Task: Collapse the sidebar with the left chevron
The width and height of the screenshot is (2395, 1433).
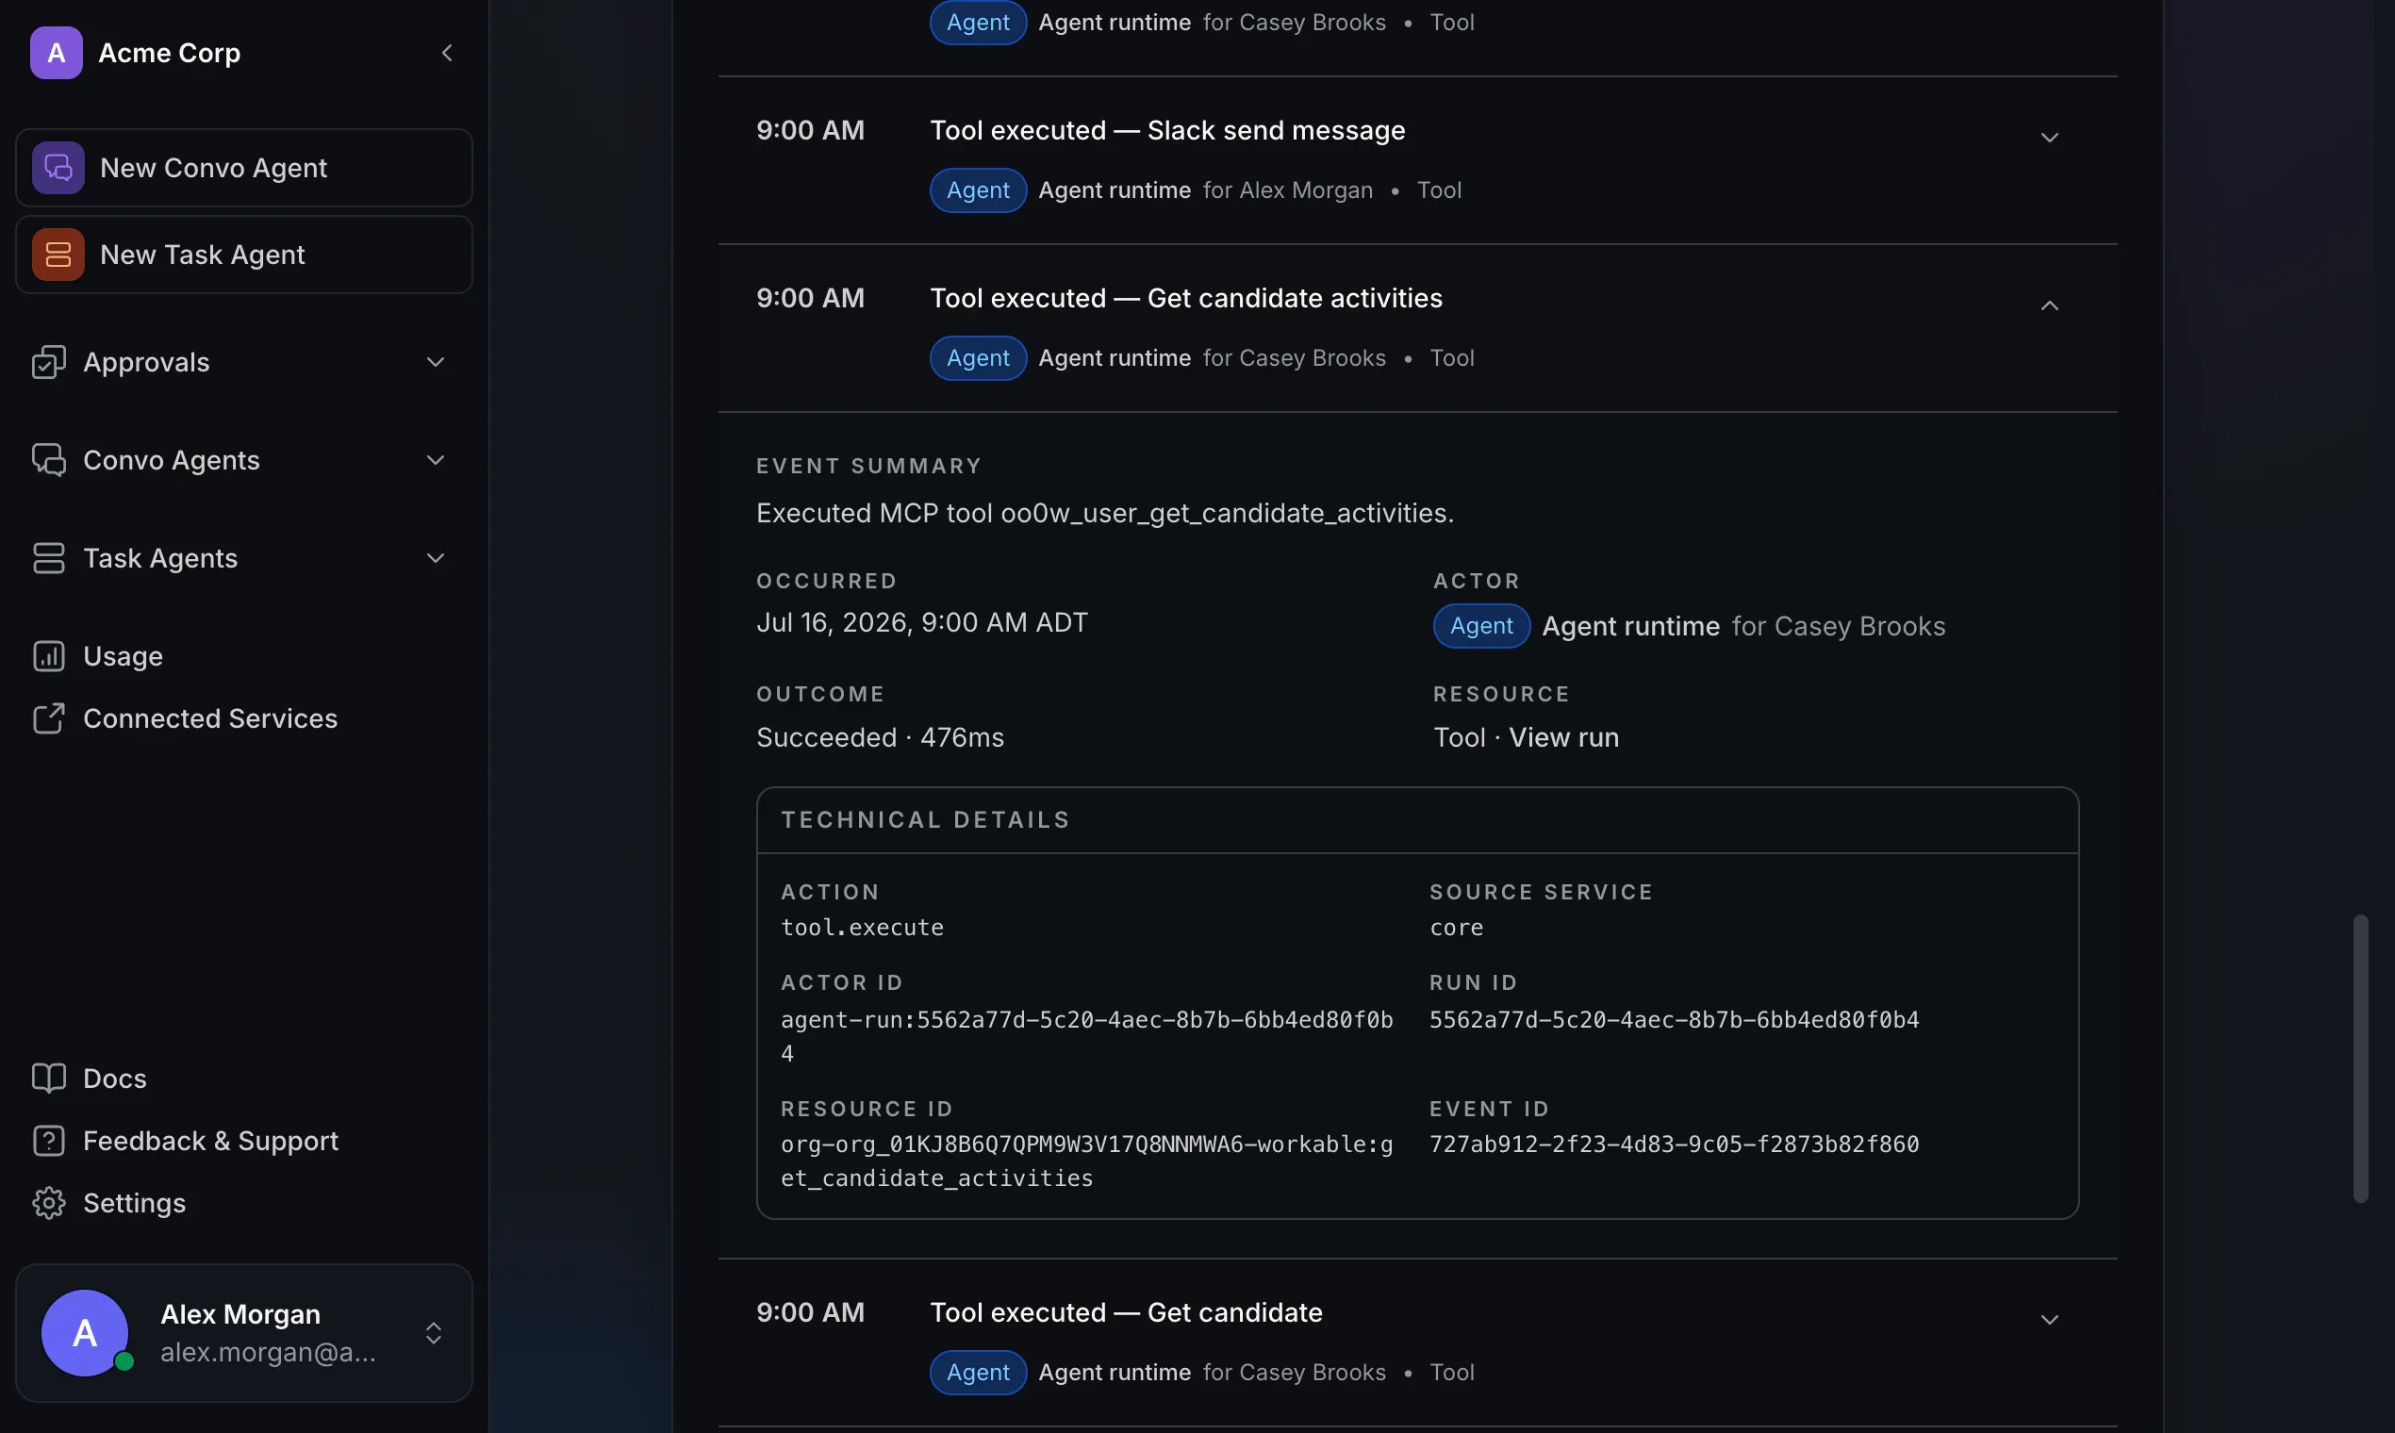Action: pos(447,53)
